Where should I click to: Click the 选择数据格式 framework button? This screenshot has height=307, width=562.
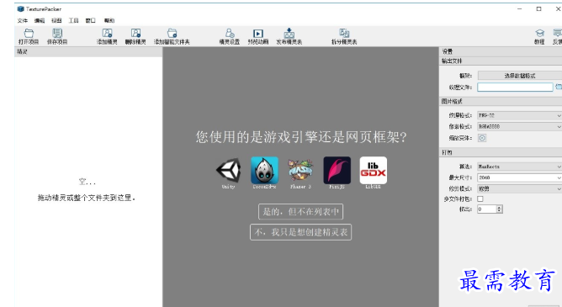click(x=520, y=76)
